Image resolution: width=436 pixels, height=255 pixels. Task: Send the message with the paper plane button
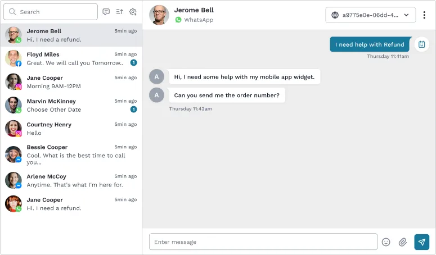coord(421,242)
